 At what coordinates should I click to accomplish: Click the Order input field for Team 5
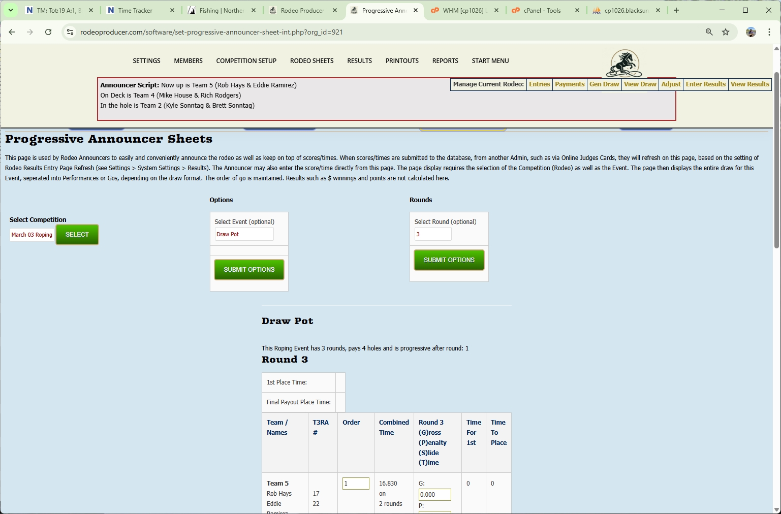[355, 483]
